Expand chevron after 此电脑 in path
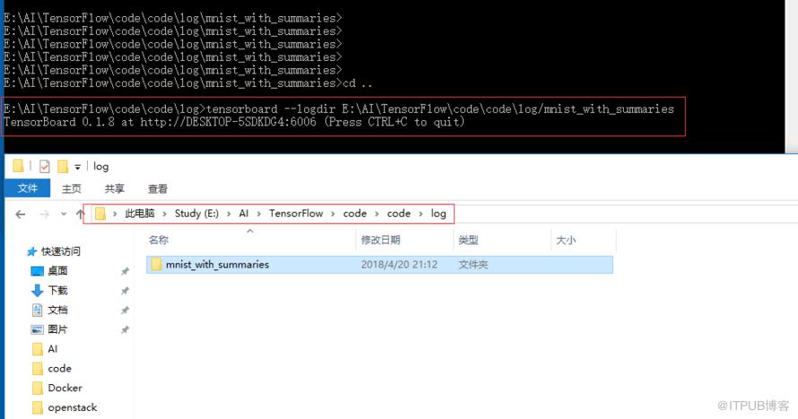 click(164, 213)
